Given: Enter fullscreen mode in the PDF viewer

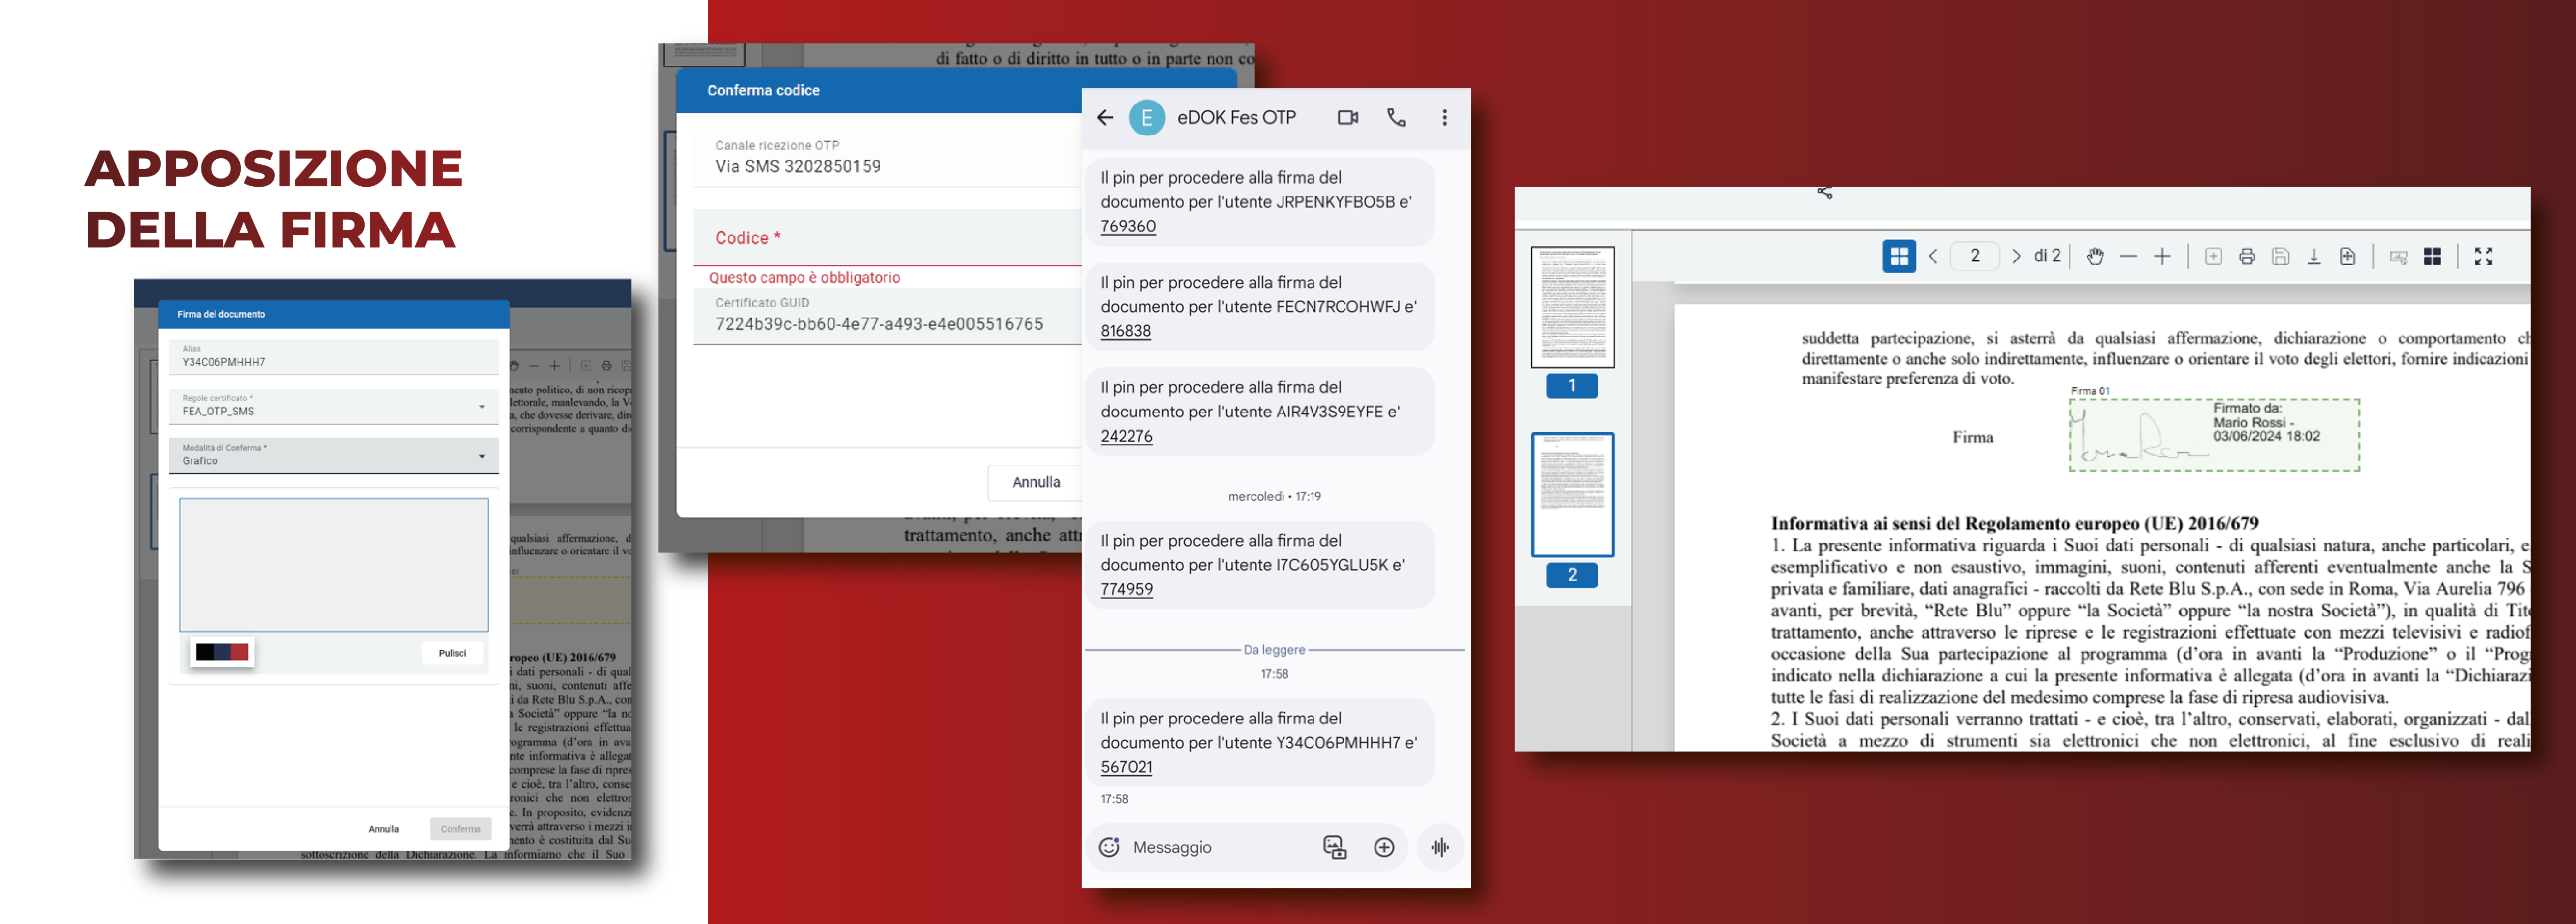Looking at the screenshot, I should [2483, 257].
